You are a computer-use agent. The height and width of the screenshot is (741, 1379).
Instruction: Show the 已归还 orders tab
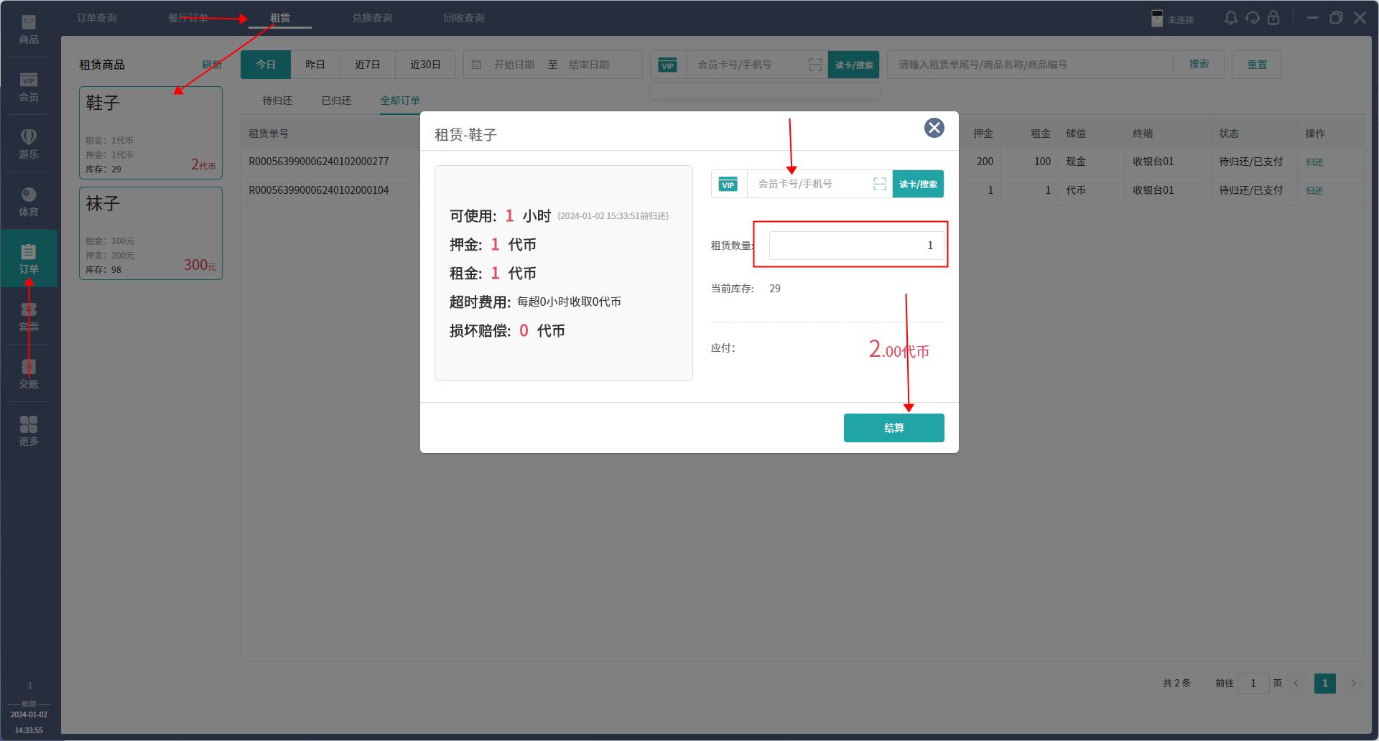click(x=336, y=101)
